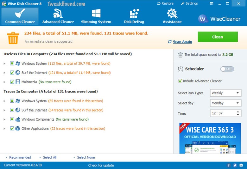This screenshot has width=247, height=169.
Task: Uncheck the Other Applications checkbox
Action: click(x=12, y=128)
